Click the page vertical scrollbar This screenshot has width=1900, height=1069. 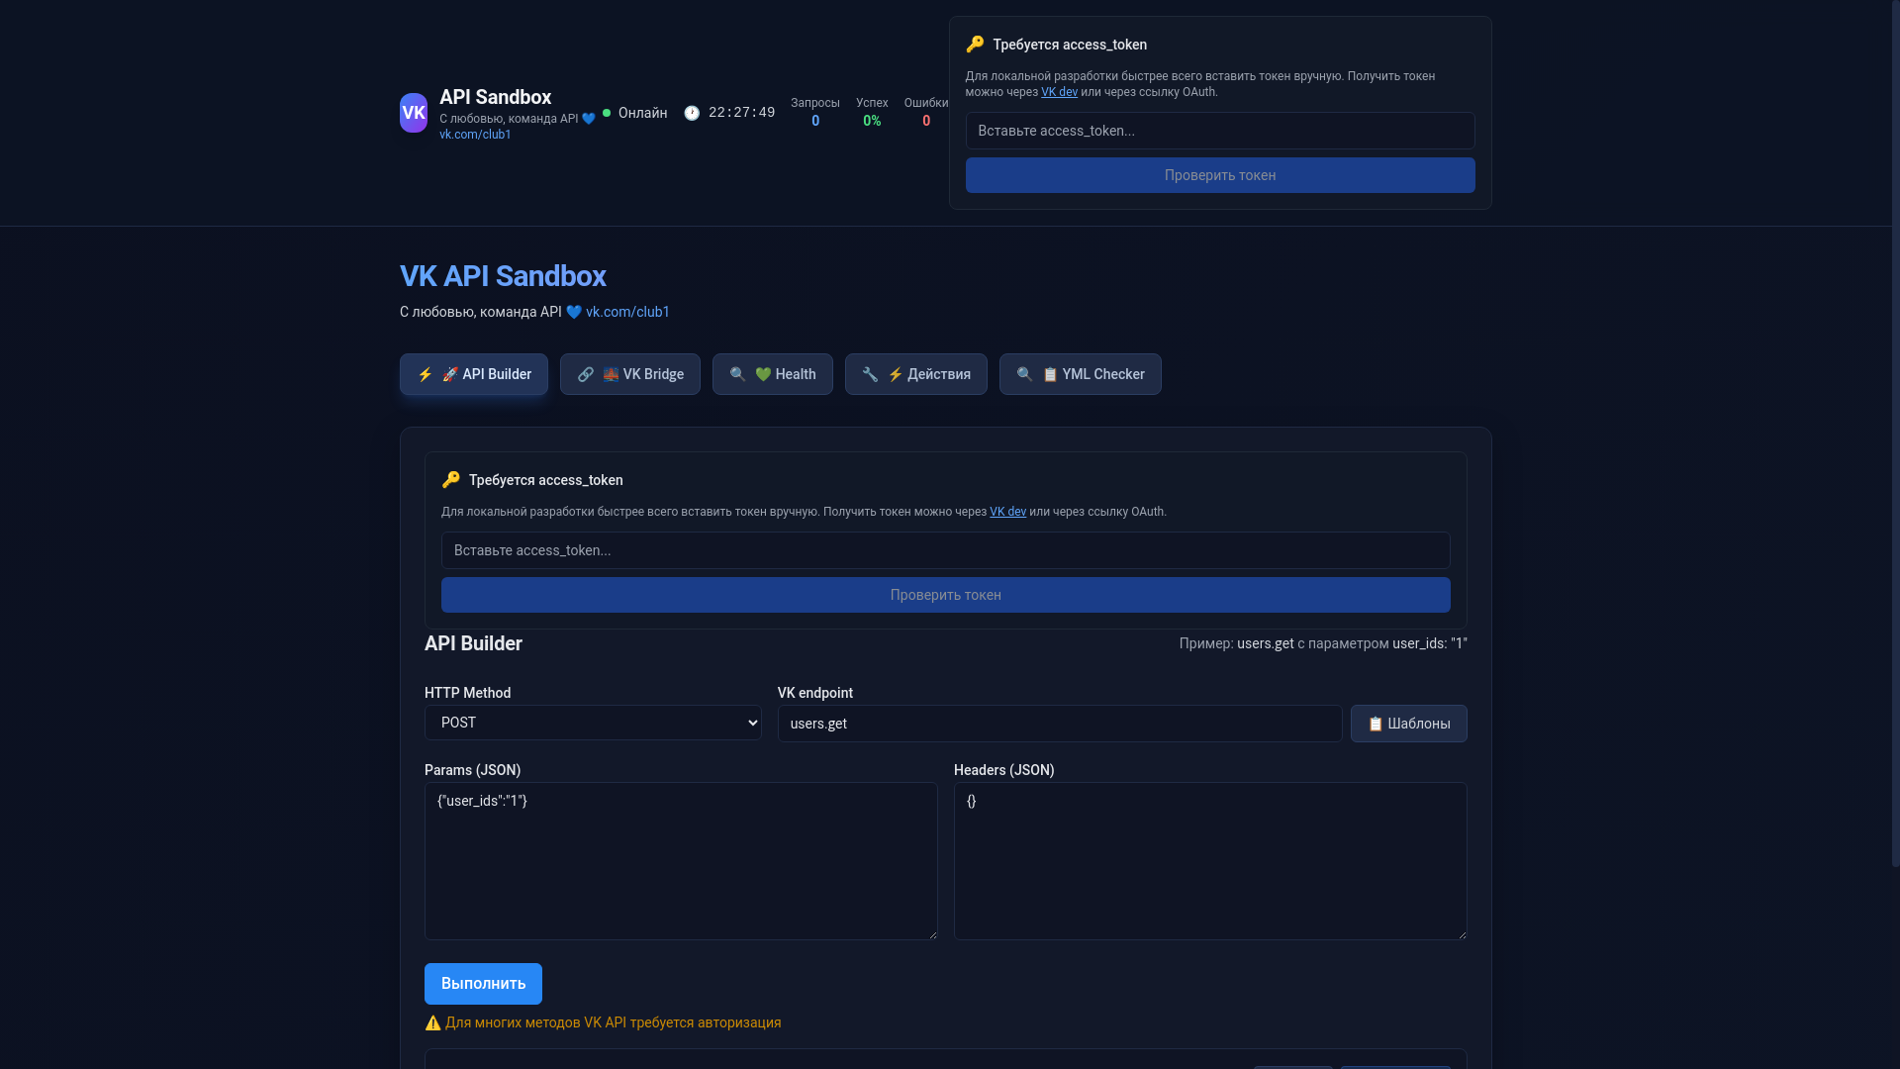(1896, 434)
